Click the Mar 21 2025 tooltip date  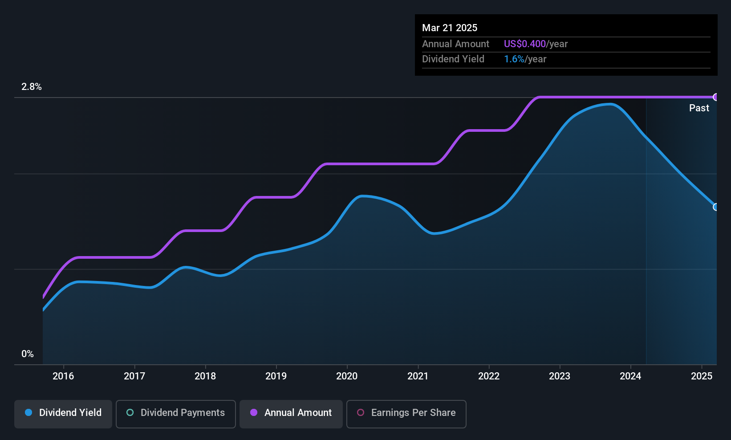[x=450, y=28]
